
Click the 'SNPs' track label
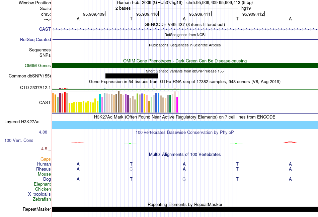pyautogui.click(x=45, y=55)
